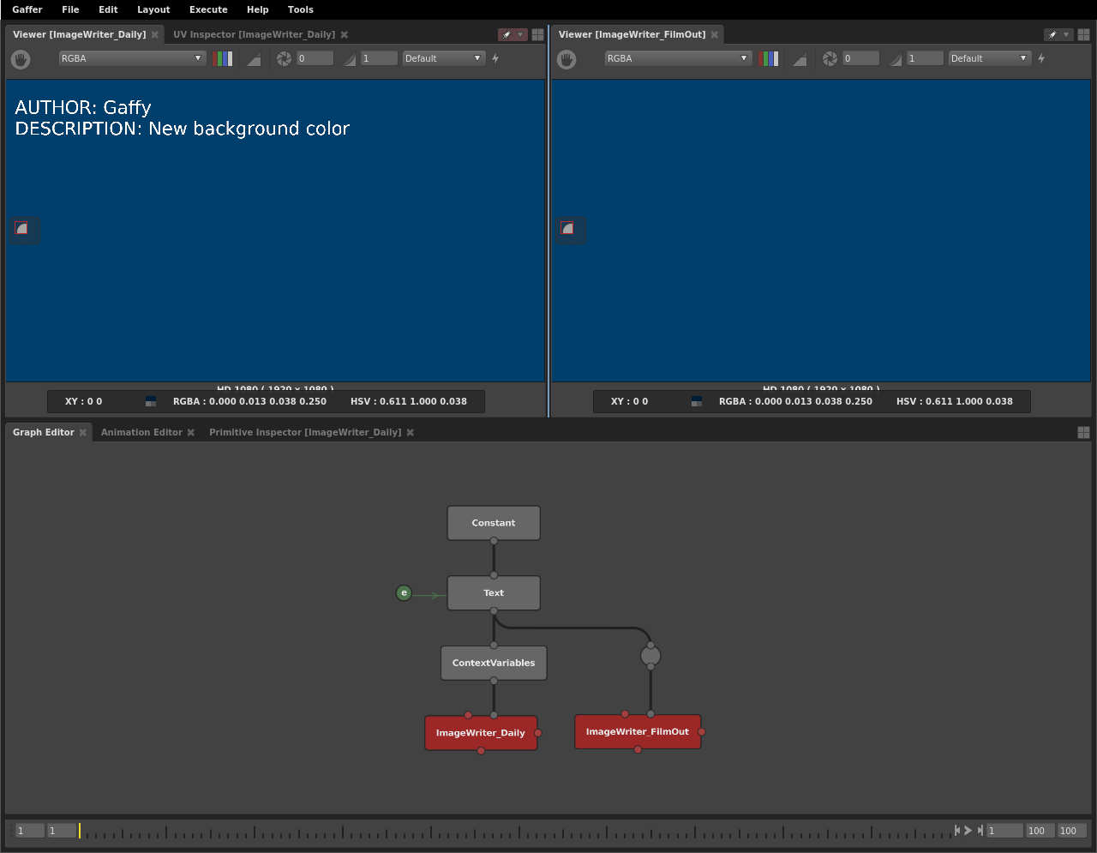This screenshot has height=853, width=1097.
Task: Click the exposure aperture icon in the ImageWriter_Daily viewer
Action: pyautogui.click(x=284, y=59)
